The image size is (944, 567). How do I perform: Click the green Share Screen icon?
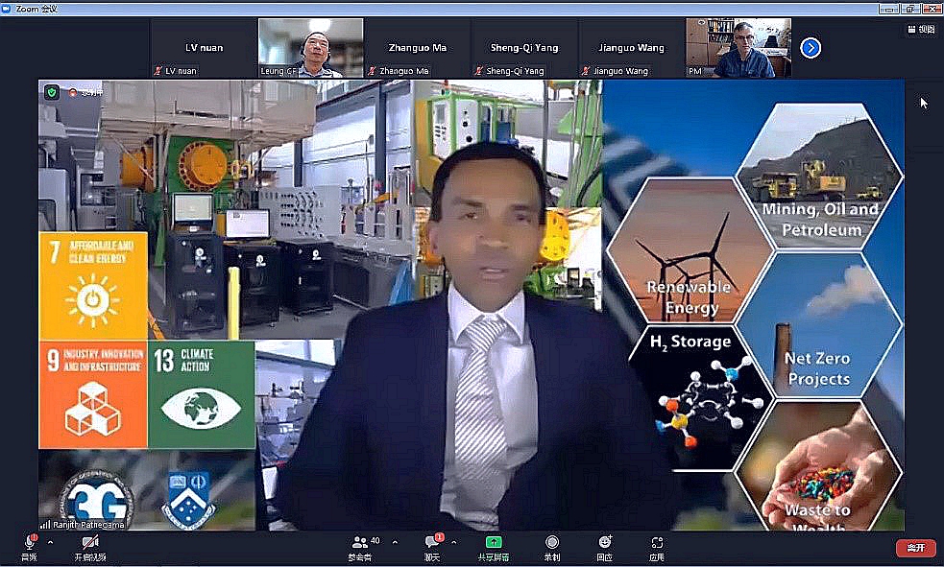tap(494, 544)
